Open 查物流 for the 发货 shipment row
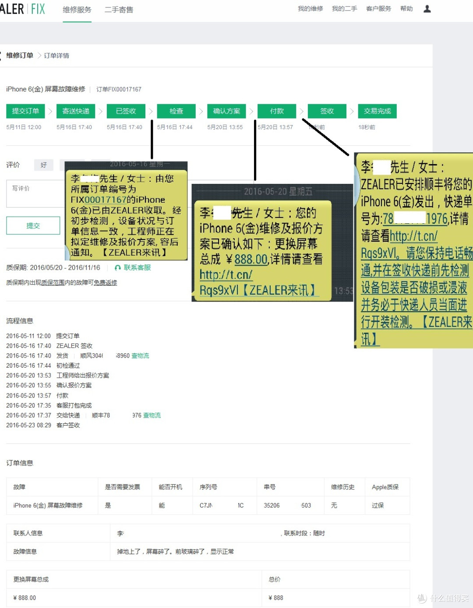Screen dimensions: 473x608 tap(140, 356)
